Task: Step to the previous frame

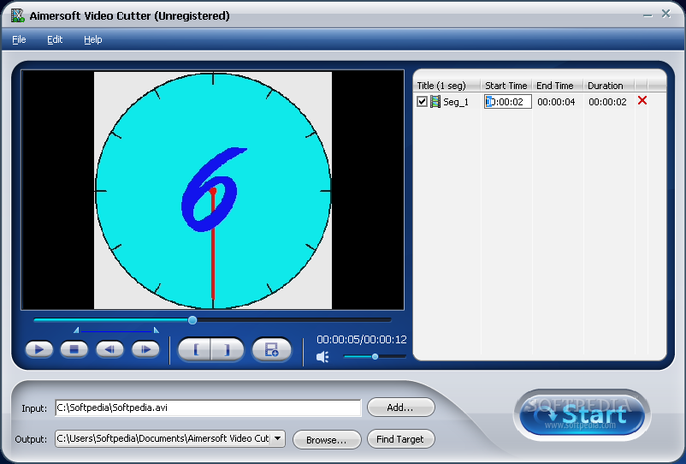Action: tap(109, 349)
